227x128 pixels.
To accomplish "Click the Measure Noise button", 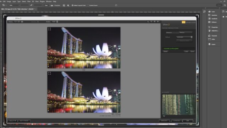I will point(184,41).
